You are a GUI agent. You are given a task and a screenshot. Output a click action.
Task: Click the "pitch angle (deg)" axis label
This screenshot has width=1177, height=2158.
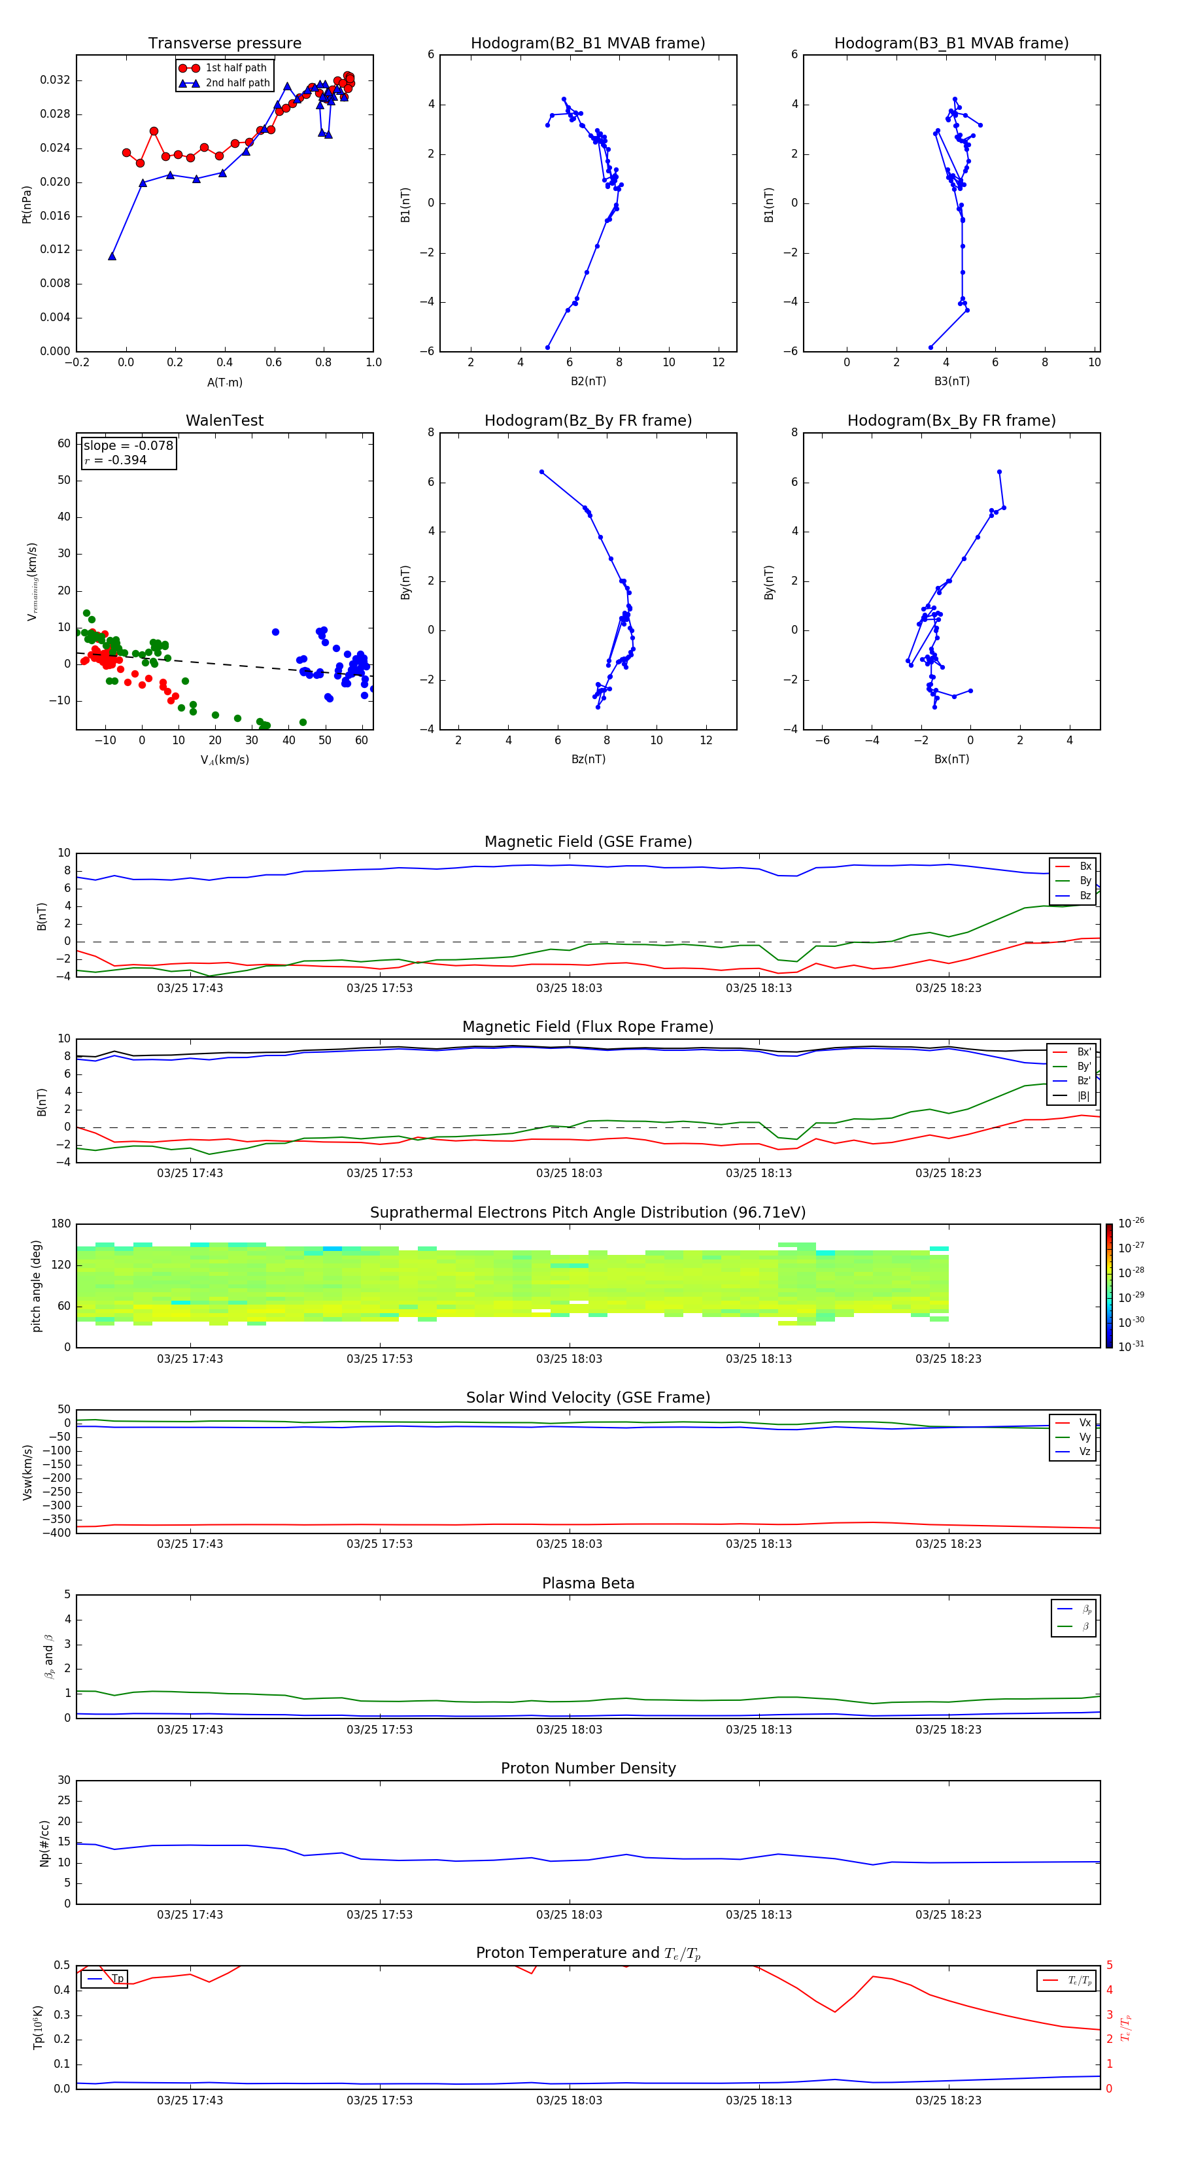tap(36, 1286)
